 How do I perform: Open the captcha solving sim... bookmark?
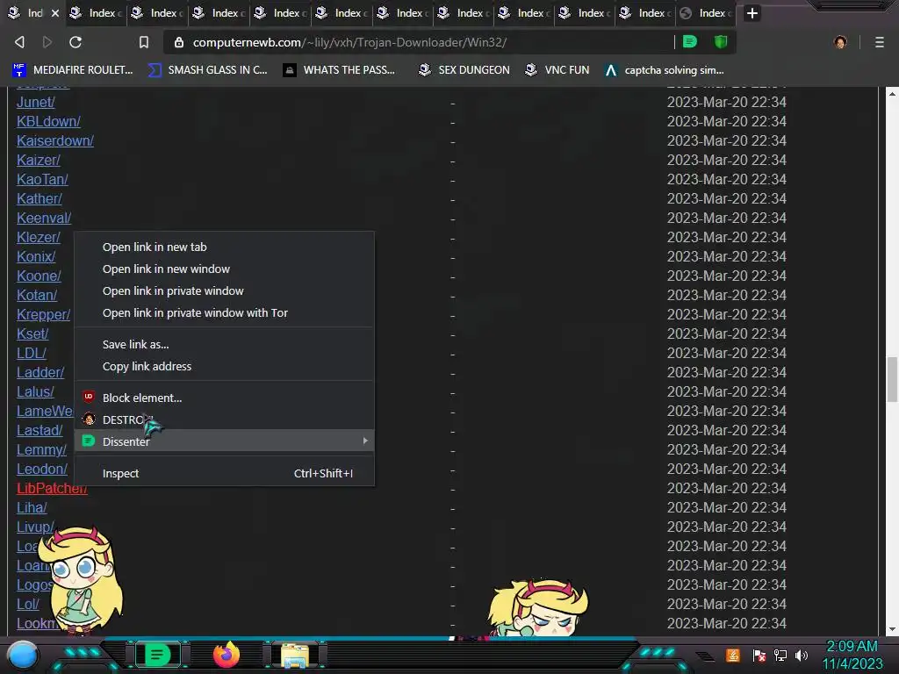[664, 70]
